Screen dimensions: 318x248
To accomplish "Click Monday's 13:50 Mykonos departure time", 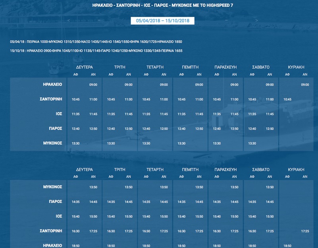I will 93,187.
